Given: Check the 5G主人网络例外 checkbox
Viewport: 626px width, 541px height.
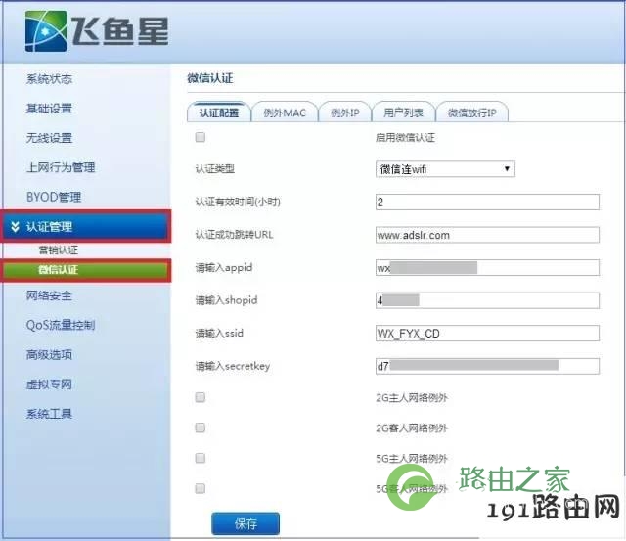Looking at the screenshot, I should pyautogui.click(x=201, y=458).
